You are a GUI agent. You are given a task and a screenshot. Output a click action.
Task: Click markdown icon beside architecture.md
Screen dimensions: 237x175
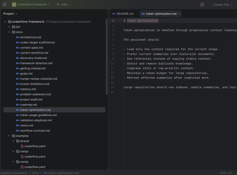pos(18,37)
